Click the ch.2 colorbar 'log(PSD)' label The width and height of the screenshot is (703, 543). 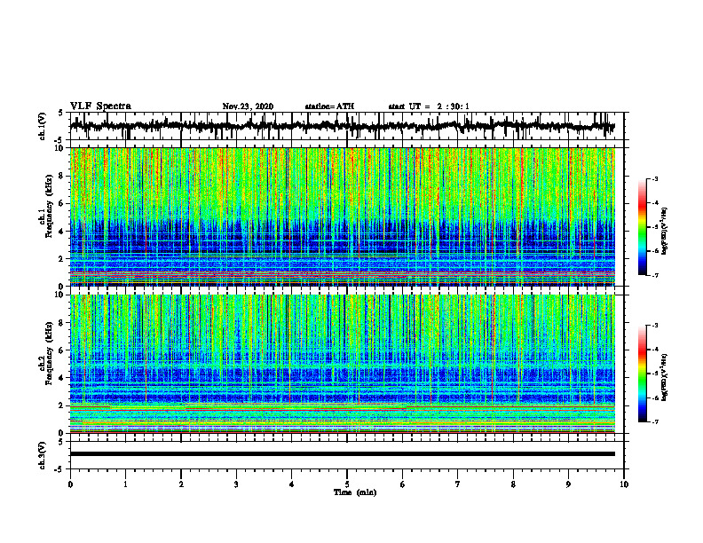click(x=665, y=377)
